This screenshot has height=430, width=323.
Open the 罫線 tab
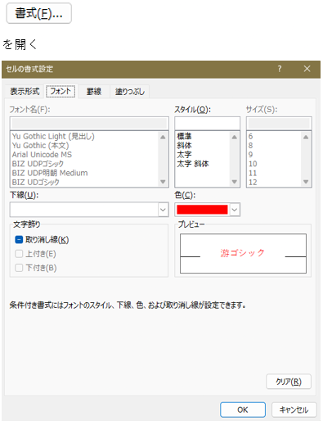point(94,91)
